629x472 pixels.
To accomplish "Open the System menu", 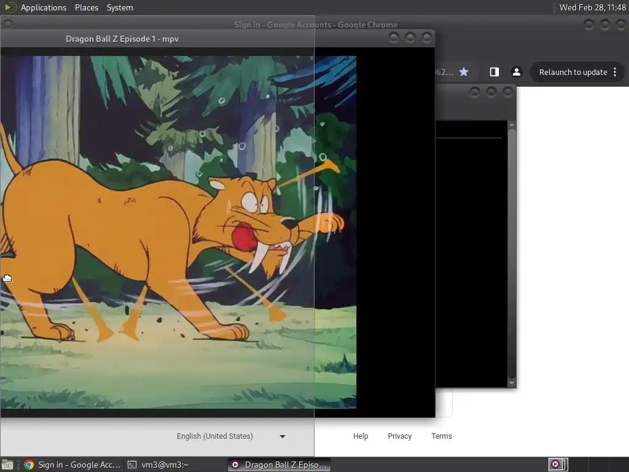I will [120, 7].
